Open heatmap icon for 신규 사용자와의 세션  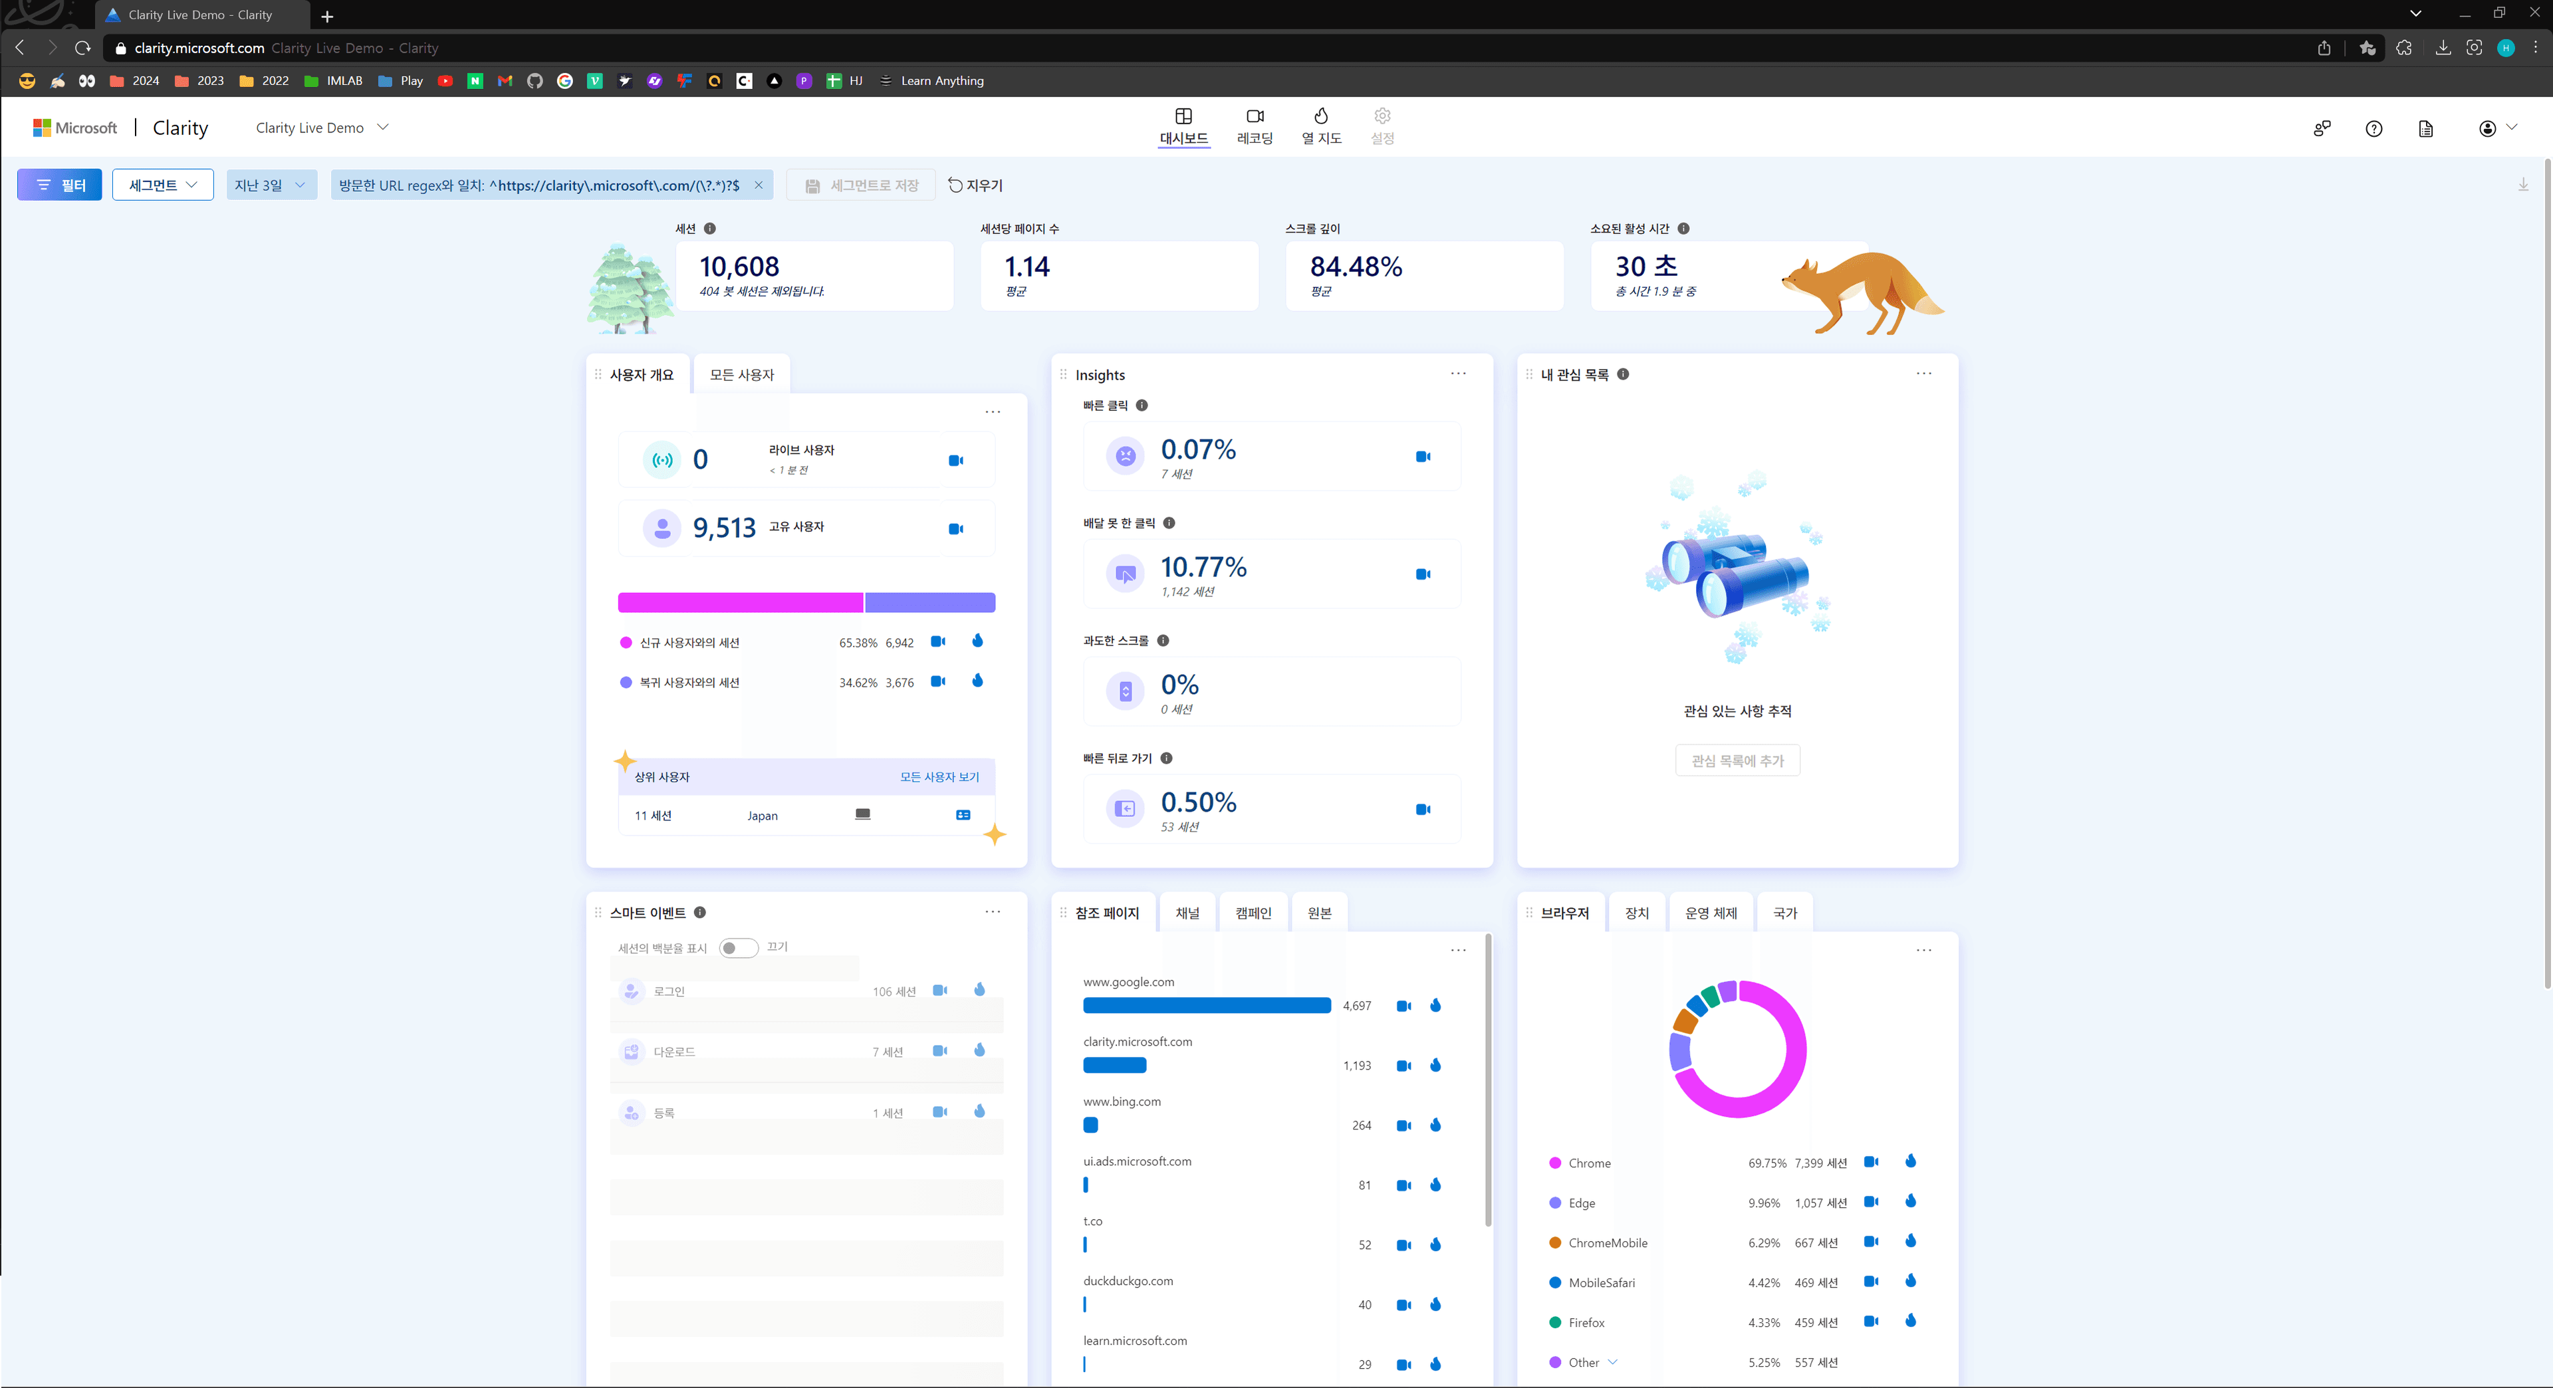pos(978,641)
